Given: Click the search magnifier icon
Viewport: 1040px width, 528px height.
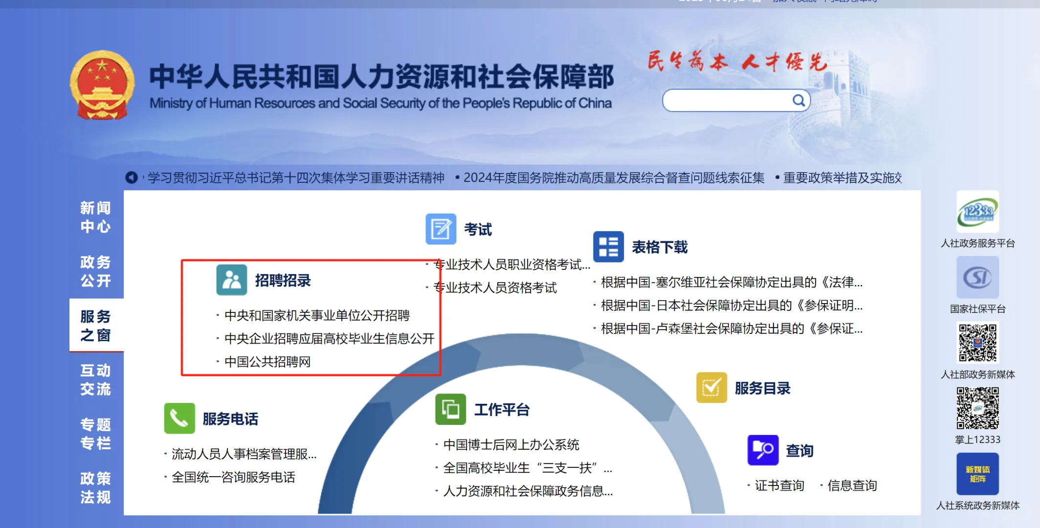Looking at the screenshot, I should [x=798, y=101].
